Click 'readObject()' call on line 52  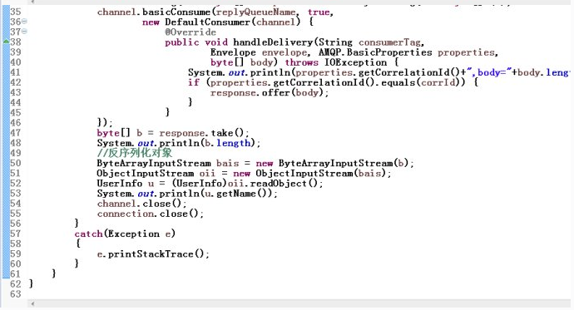click(x=284, y=183)
